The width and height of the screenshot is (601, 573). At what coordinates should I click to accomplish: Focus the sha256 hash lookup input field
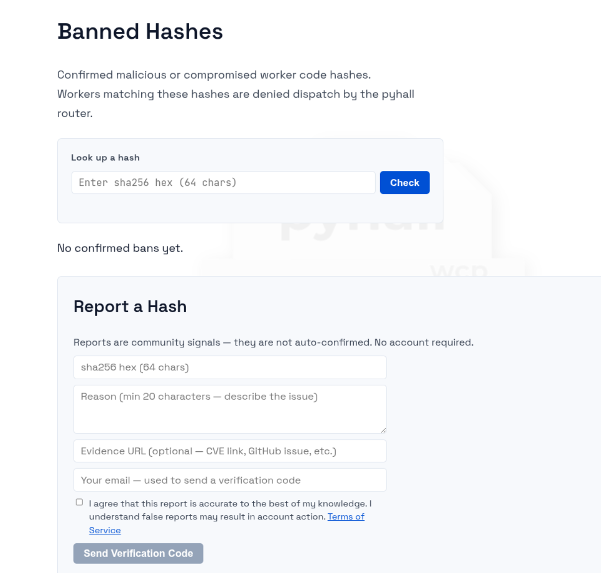tap(223, 182)
